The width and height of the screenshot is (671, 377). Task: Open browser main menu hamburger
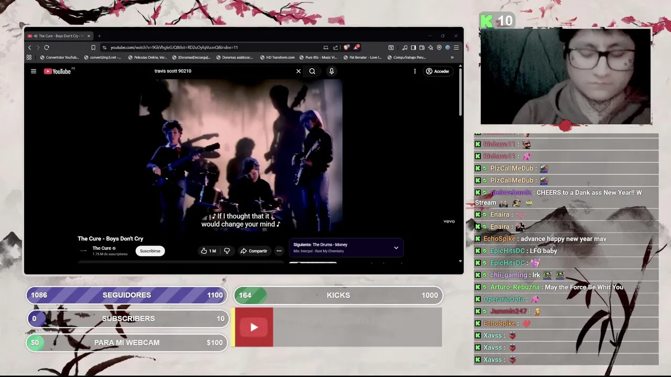click(456, 48)
